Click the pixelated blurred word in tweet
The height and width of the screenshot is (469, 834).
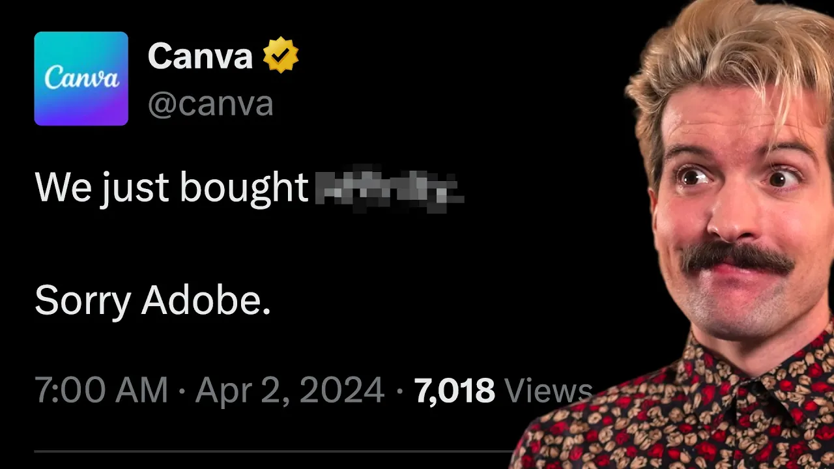pyautogui.click(x=389, y=188)
